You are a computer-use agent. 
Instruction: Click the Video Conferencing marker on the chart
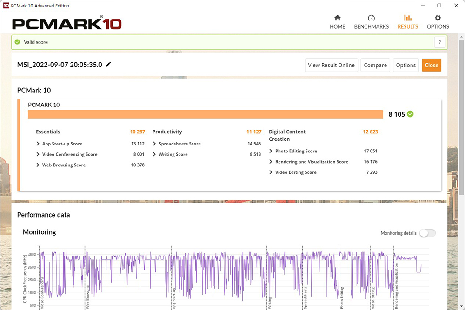pos(42,293)
